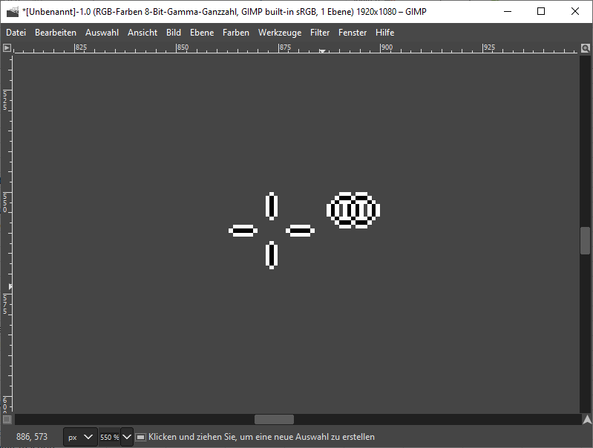The image size is (593, 448).
Task: Open the Werkzeuge menu
Action: [280, 33]
